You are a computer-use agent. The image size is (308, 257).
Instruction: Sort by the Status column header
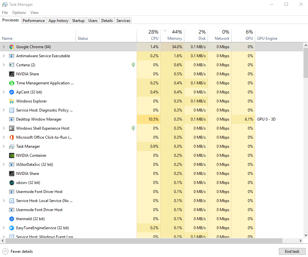click(106, 35)
